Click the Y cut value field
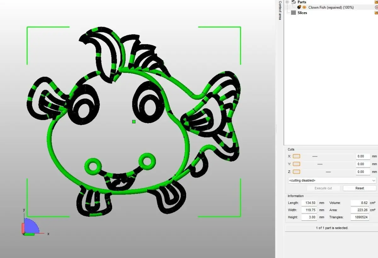This screenshot has width=378, height=258. [x=363, y=164]
